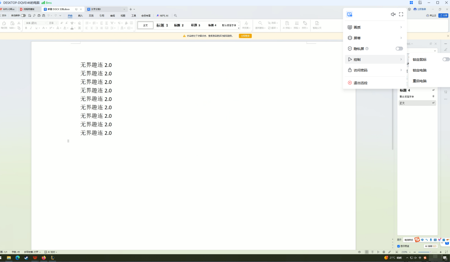
Task: Add a new tab with the plus button
Action: tap(131, 9)
